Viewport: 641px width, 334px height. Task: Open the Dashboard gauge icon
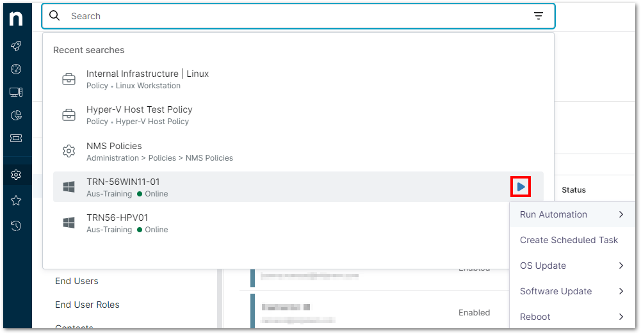point(16,69)
